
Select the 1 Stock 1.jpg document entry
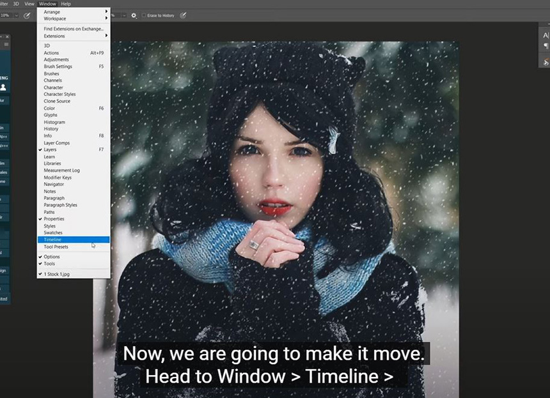[56, 273]
